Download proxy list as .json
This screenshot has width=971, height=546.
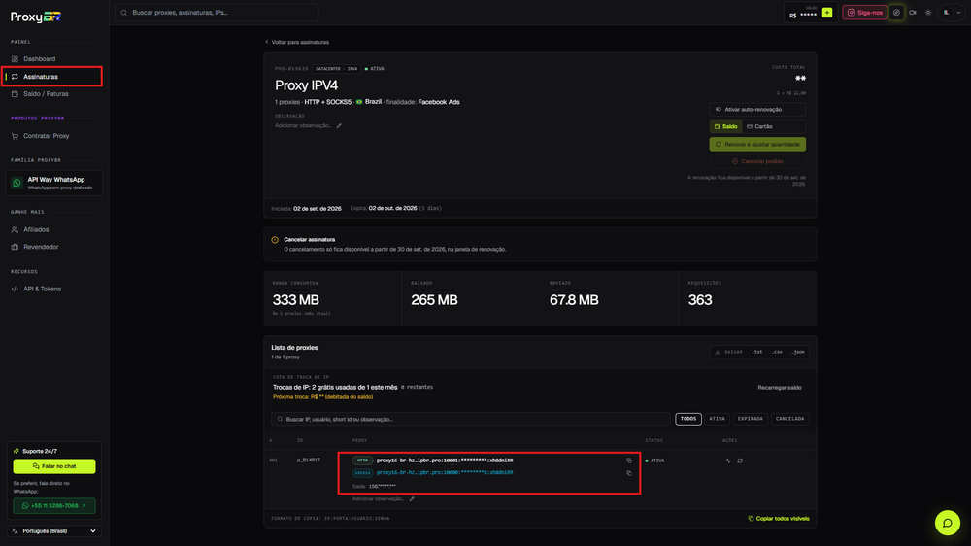(x=797, y=352)
